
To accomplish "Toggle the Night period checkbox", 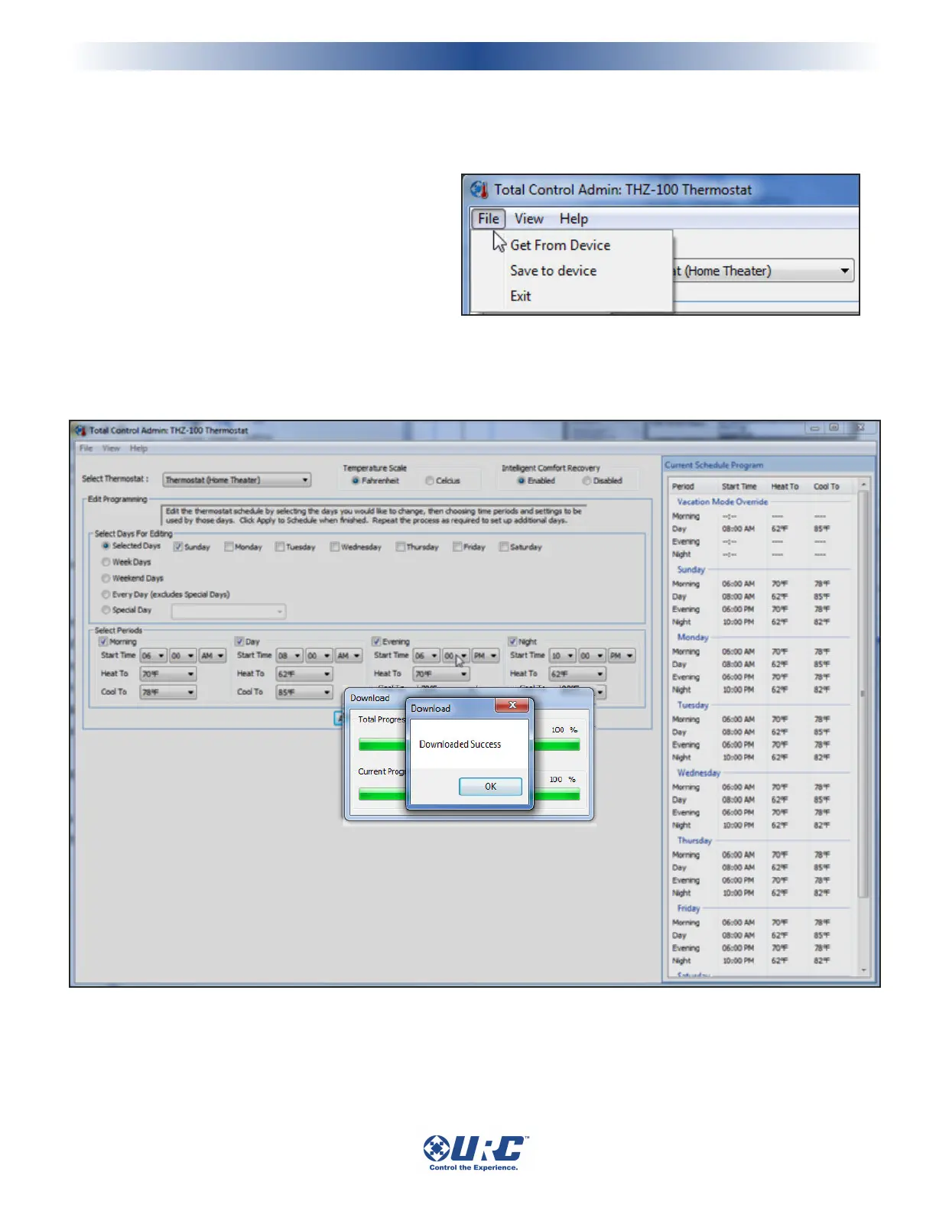I will point(512,641).
